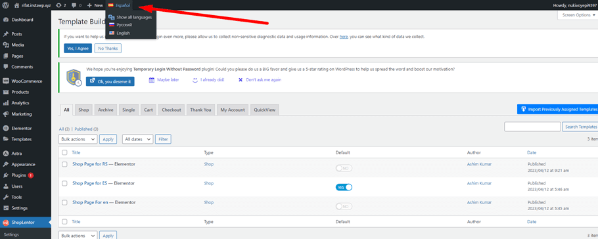Open the site home icon rifat.instawp.xyz

pyautogui.click(x=17, y=5)
